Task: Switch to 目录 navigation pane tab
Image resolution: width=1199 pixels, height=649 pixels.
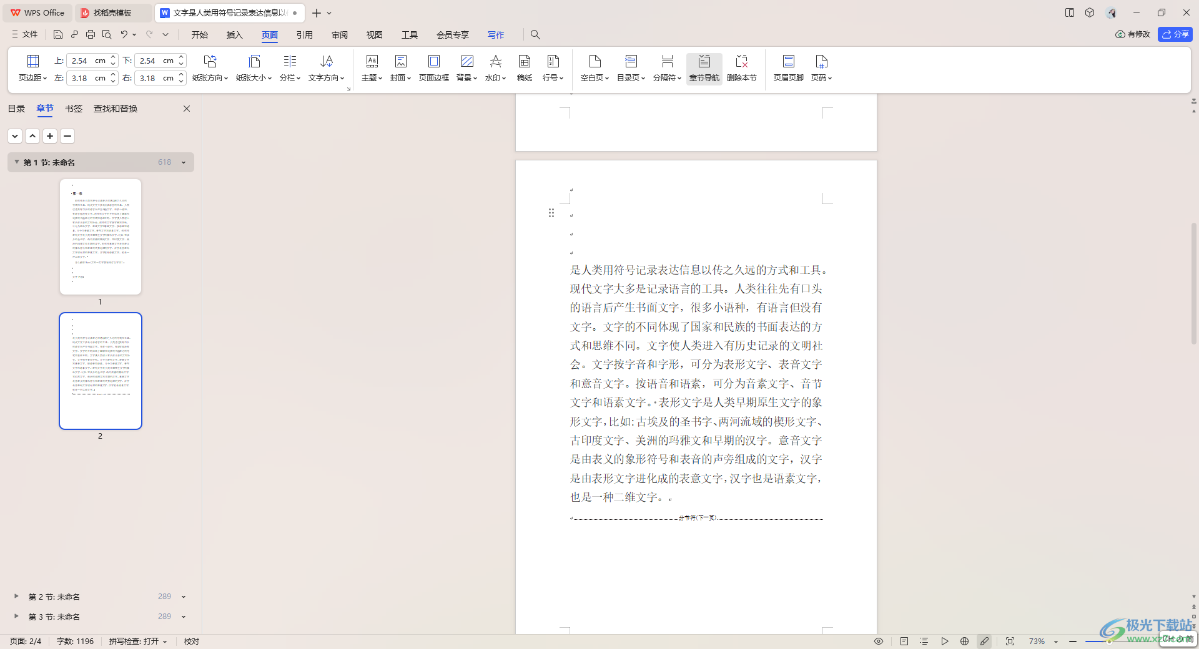Action: 16,109
